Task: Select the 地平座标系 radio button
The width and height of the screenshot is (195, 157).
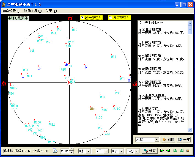Action: [83, 18]
